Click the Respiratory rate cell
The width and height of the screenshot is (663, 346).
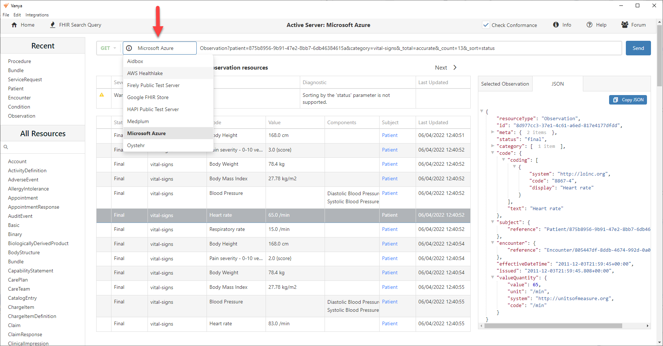(236, 229)
